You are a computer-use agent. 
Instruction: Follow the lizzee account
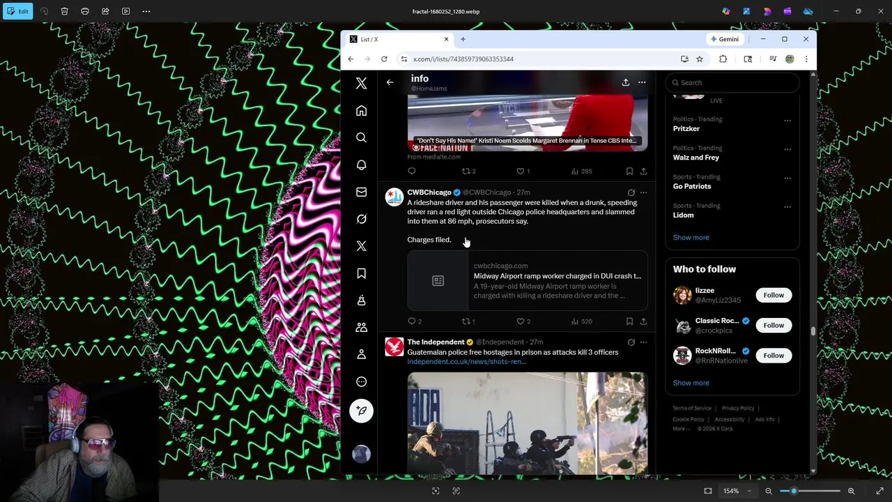point(774,295)
